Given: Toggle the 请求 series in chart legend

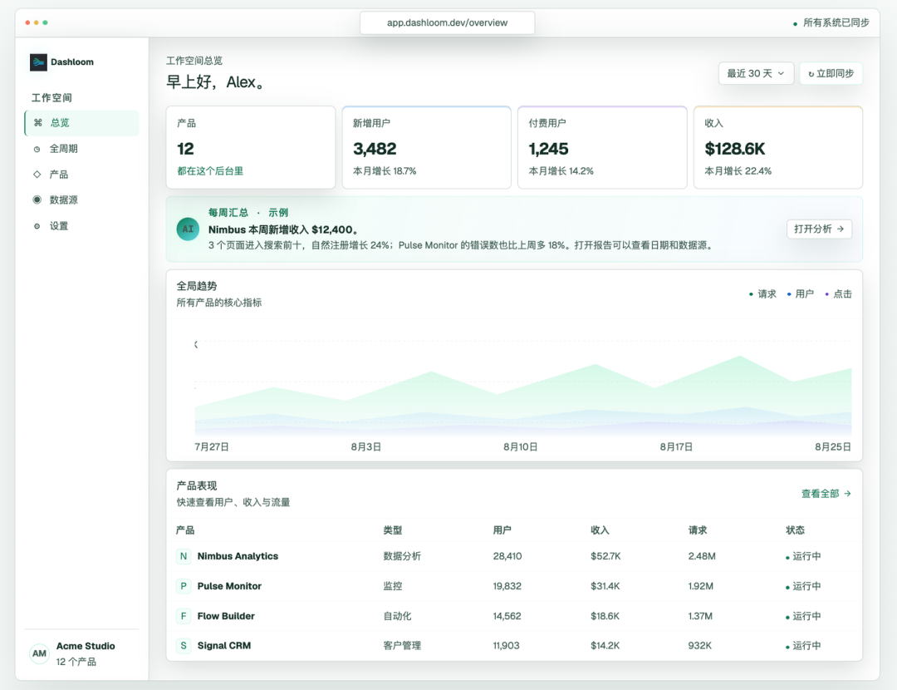Looking at the screenshot, I should pyautogui.click(x=762, y=293).
